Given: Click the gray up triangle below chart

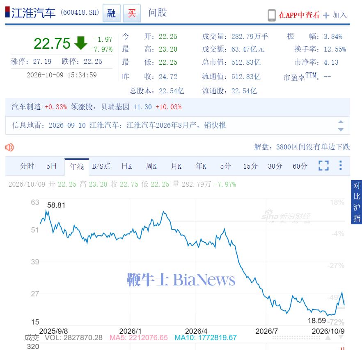Looking at the screenshot, I should pos(328,338).
